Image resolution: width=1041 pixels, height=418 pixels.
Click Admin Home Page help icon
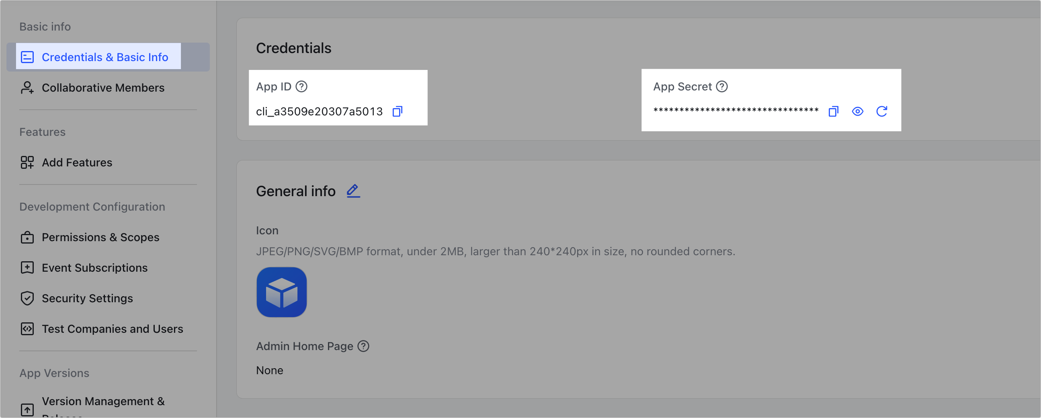(x=363, y=346)
